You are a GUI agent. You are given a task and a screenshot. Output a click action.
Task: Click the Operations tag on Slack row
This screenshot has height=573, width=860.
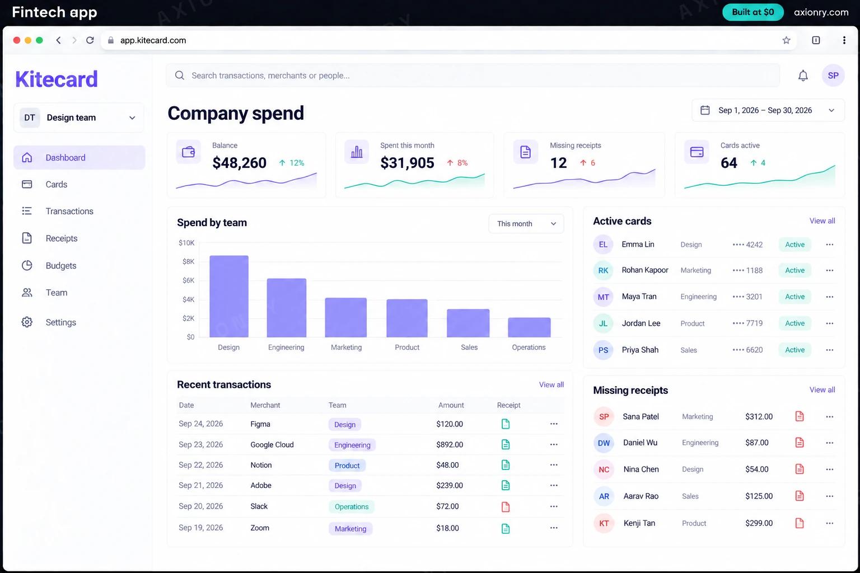(352, 507)
